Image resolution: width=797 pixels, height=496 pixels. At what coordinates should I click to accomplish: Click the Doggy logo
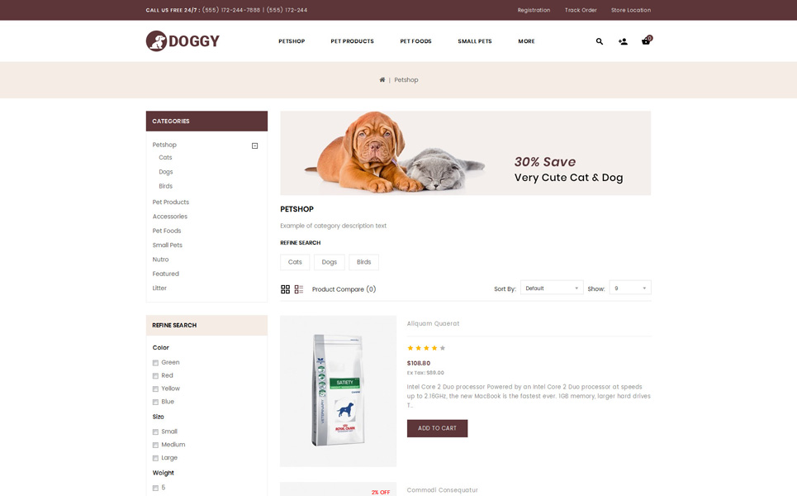coord(183,41)
